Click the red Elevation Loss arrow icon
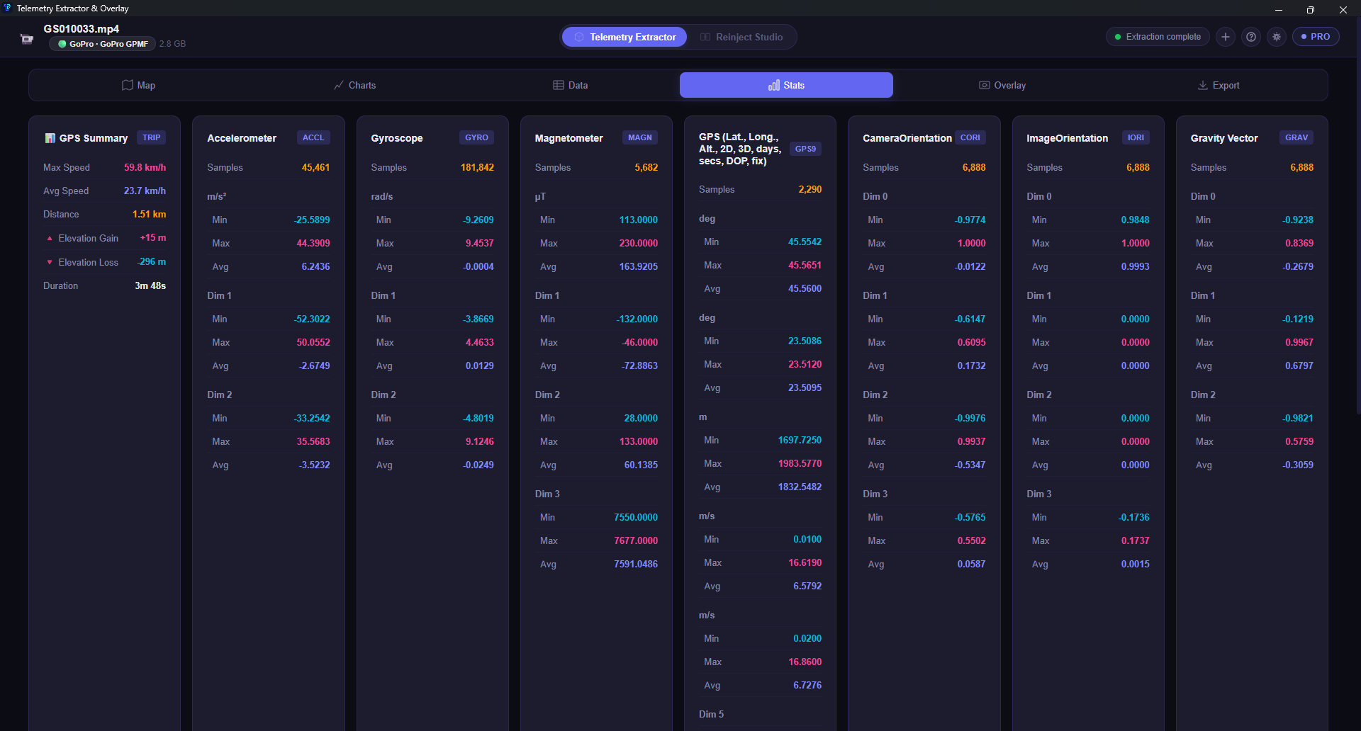Viewport: 1361px width, 731px height. pyautogui.click(x=50, y=262)
